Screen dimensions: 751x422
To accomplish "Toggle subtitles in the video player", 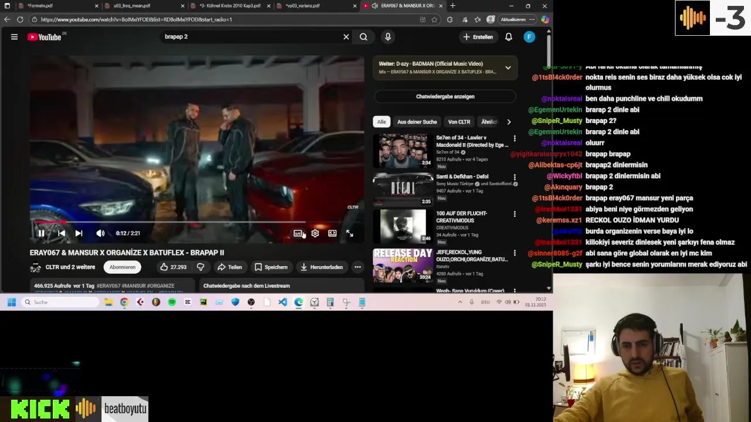I will pyautogui.click(x=298, y=233).
